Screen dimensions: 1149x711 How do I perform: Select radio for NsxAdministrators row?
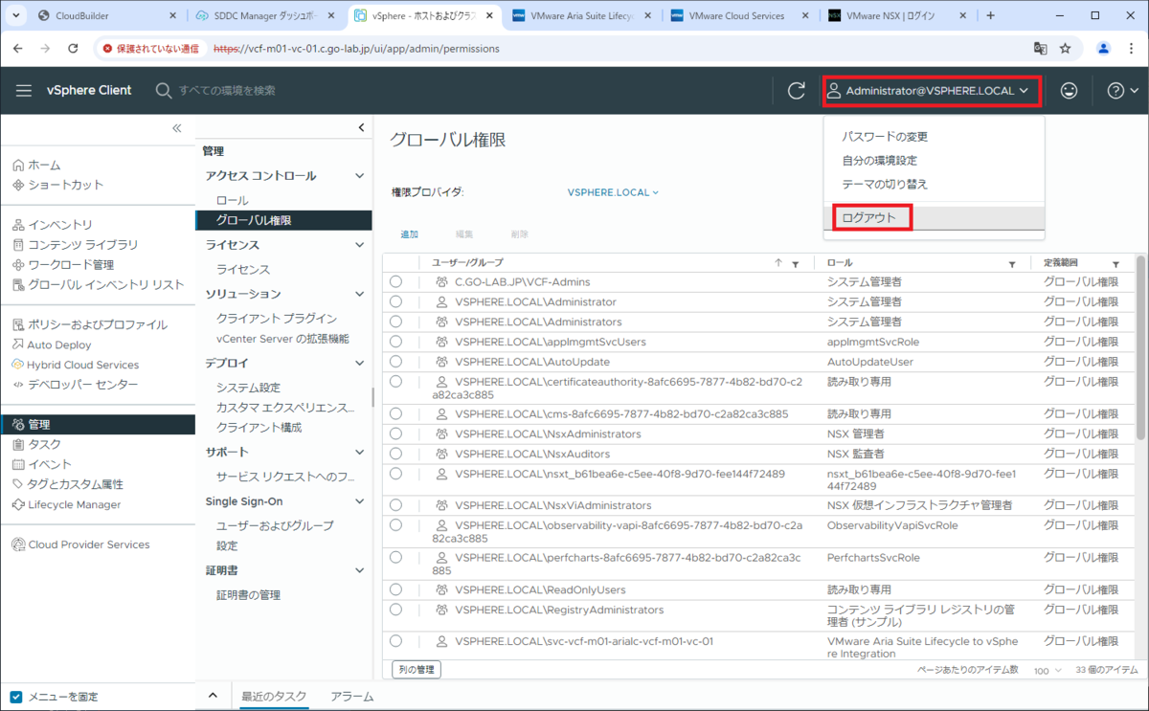point(396,433)
